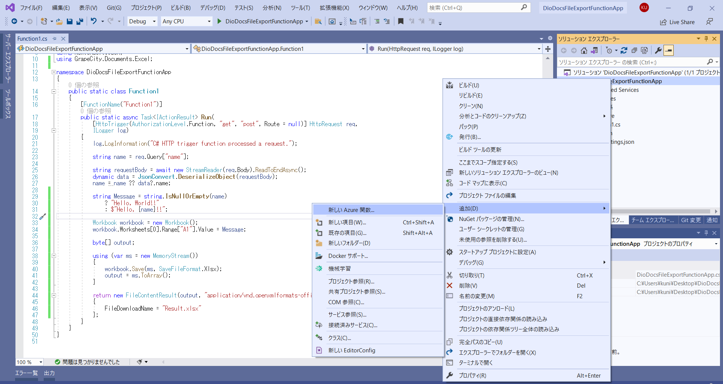Toggle the Preview Selected Items icon
Screen dimensions: 723x384
coord(668,50)
